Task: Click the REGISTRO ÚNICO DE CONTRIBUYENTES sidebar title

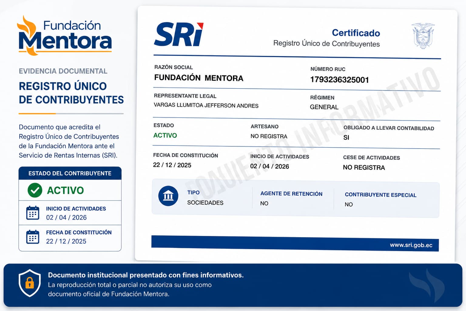Action: 71,93
